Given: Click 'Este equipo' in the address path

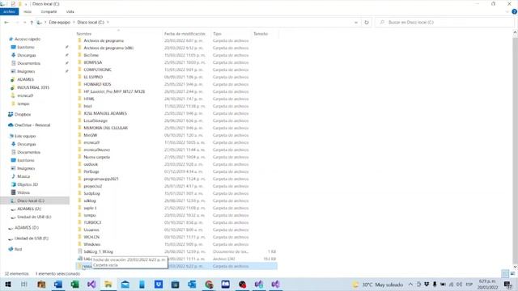Looking at the screenshot, I should 60,23.
